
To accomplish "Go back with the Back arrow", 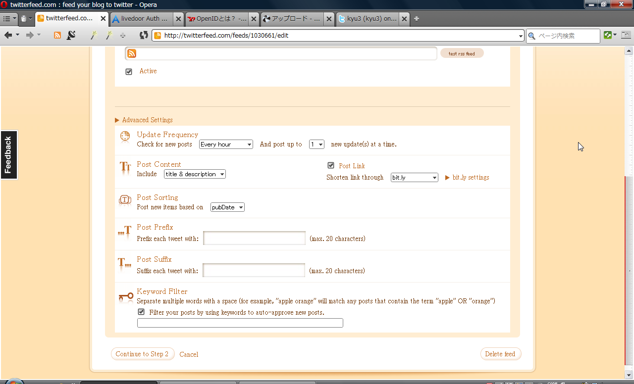I will tap(8, 35).
